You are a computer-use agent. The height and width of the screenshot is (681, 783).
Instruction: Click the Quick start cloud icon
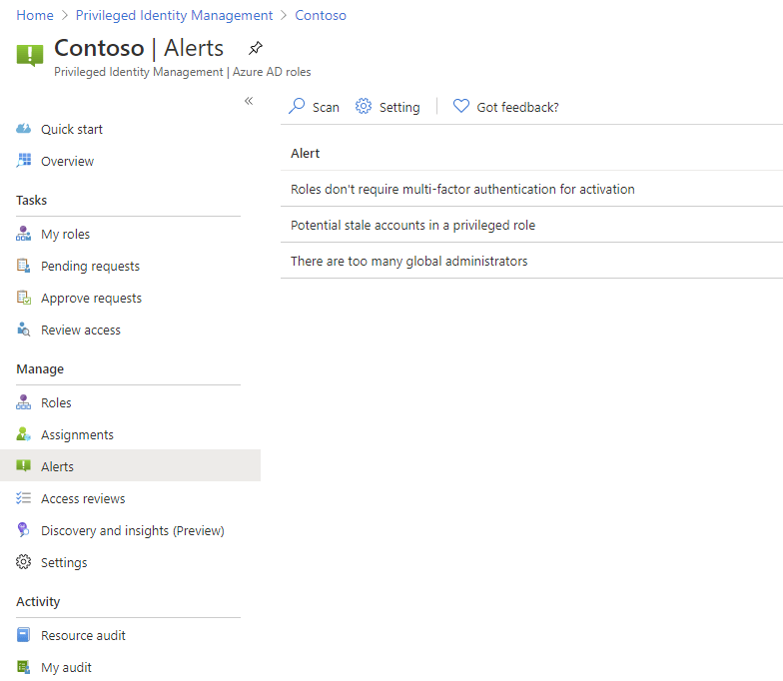point(24,130)
